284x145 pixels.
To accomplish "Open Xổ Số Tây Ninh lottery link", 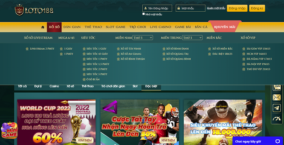I will [131, 49].
